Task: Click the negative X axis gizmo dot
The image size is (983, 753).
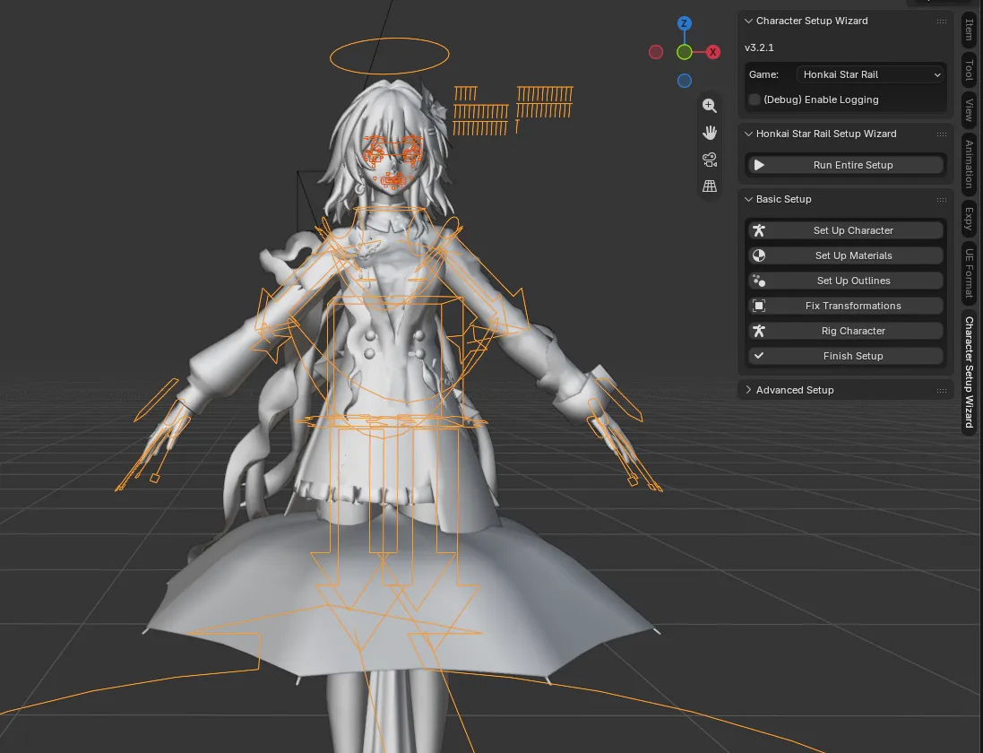Action: (x=656, y=52)
